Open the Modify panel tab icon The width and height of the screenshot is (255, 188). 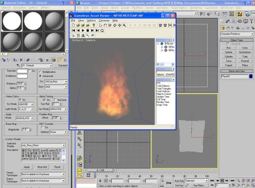pyautogui.click(x=227, y=21)
